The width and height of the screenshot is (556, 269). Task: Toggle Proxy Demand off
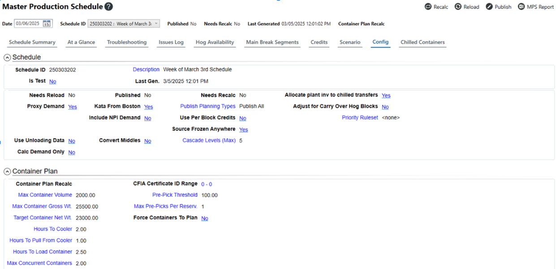(x=72, y=107)
